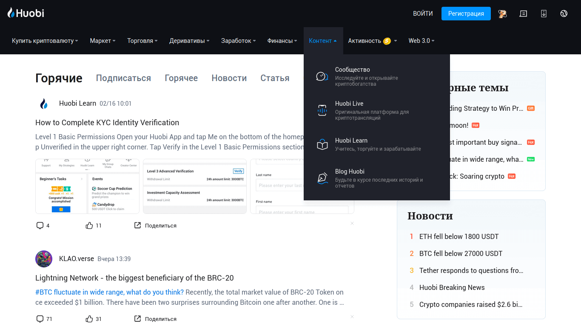Open the Web 3.0 dropdown menu

(x=421, y=41)
